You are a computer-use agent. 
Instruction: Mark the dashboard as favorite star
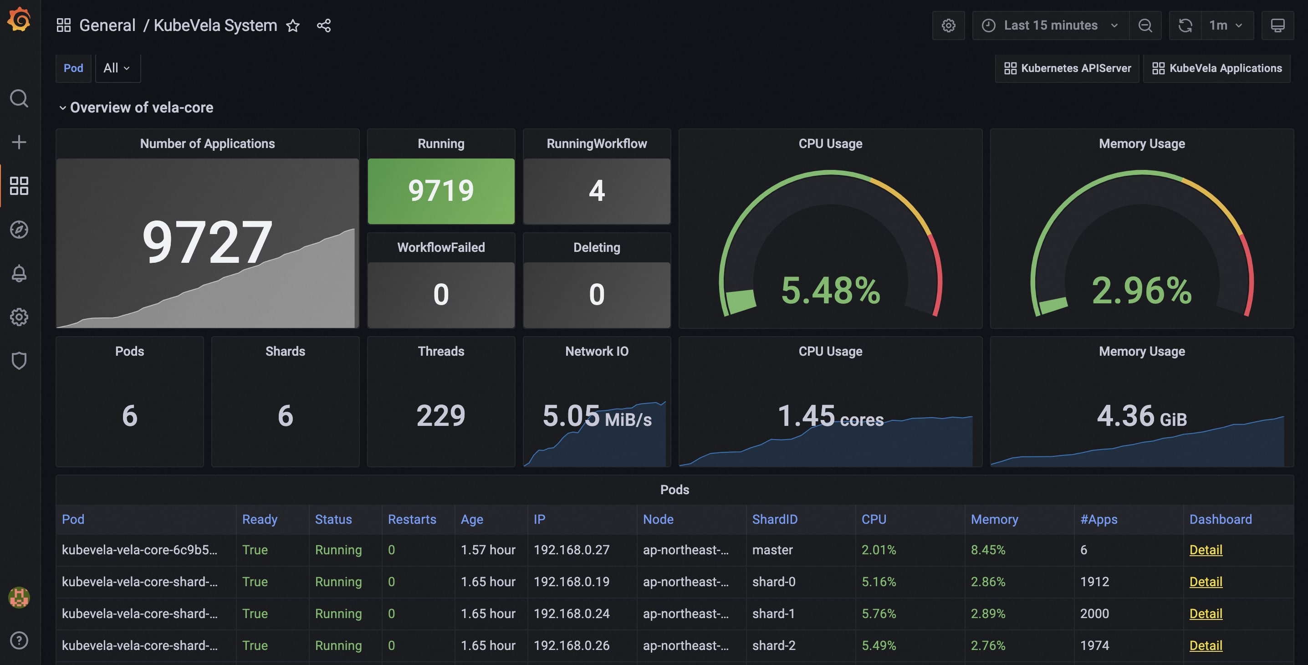point(293,26)
